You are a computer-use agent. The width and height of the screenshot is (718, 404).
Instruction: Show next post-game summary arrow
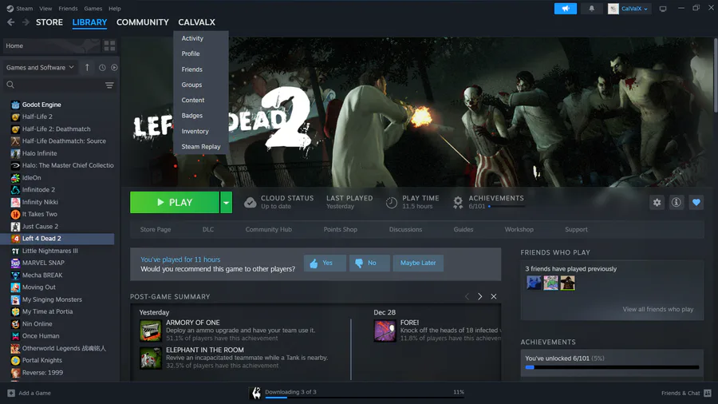pyautogui.click(x=479, y=297)
